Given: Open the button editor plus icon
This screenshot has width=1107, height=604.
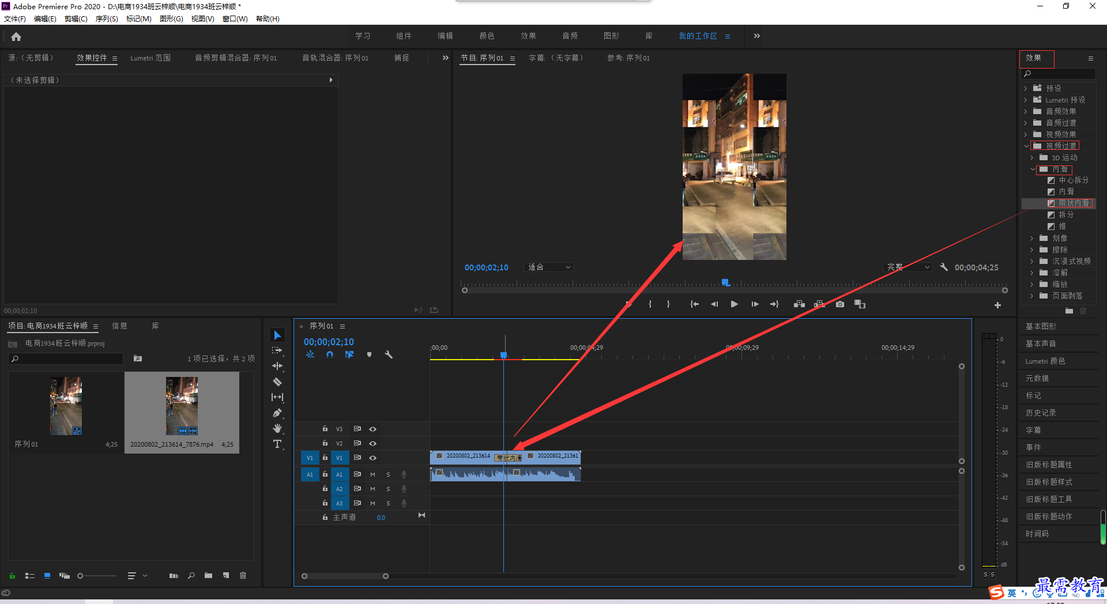Looking at the screenshot, I should 997,305.
